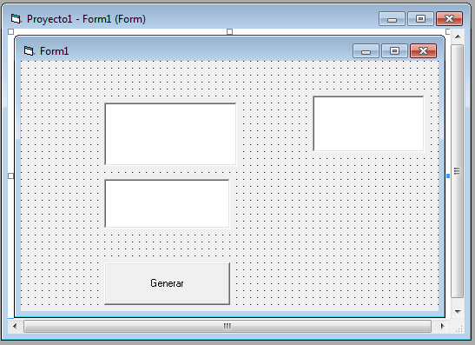Image resolution: width=475 pixels, height=345 pixels.
Task: Click the Proyecto1 designer window icon
Action: (x=16, y=19)
